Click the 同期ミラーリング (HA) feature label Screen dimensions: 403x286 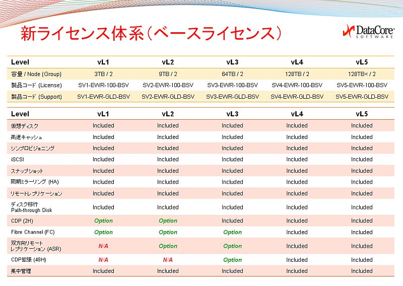point(35,182)
